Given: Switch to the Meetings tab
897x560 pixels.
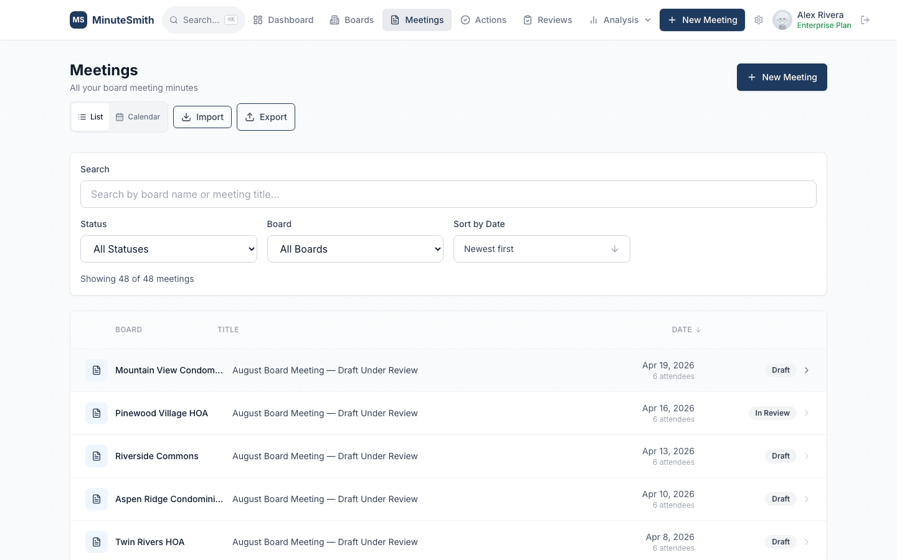Looking at the screenshot, I should coord(417,20).
